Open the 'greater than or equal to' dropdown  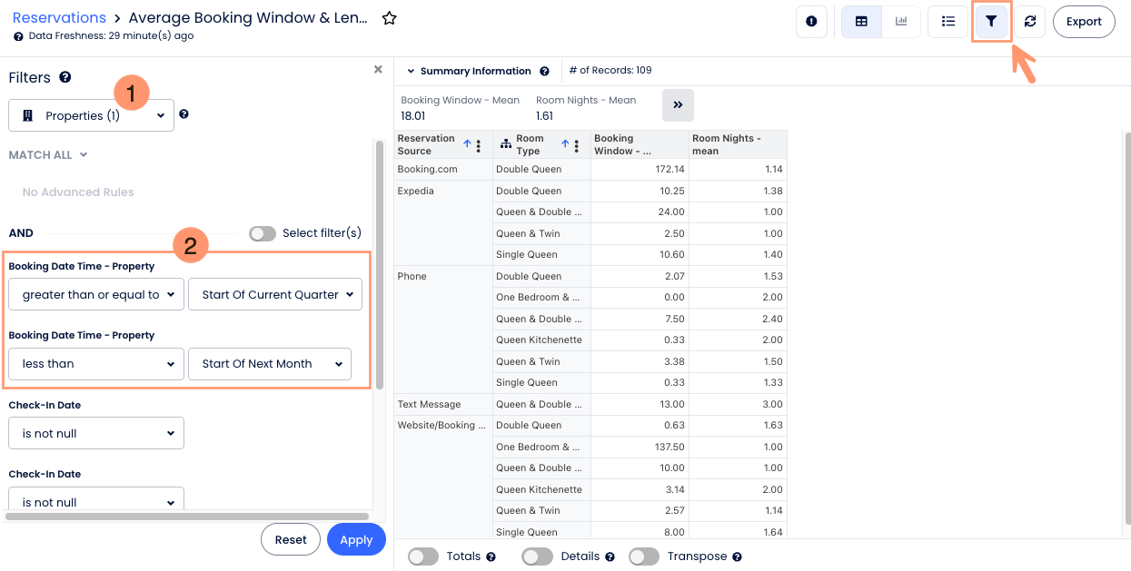[96, 294]
